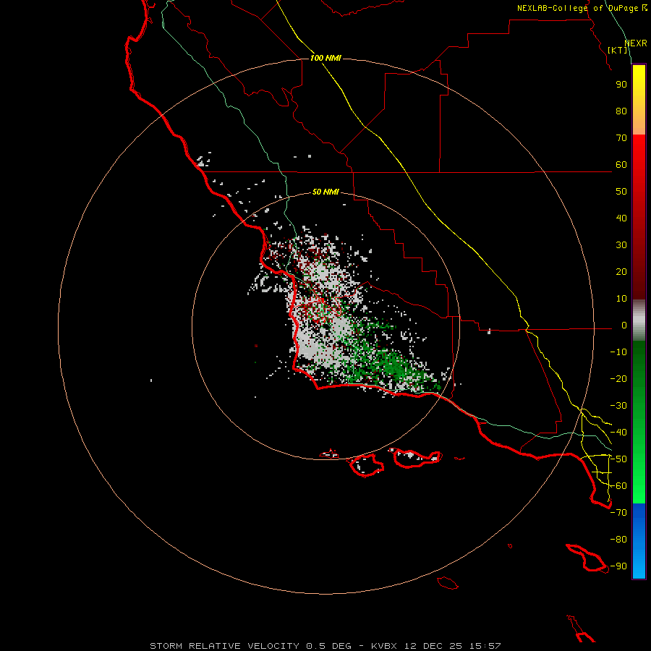Viewport: 651px width, 651px height.
Task: Click the -10 value on the velocity scale
Action: (618, 352)
